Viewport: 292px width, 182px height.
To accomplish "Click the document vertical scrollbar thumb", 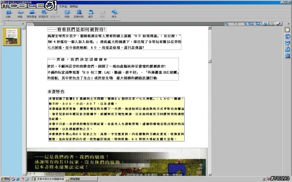I will pyautogui.click(x=210, y=61).
